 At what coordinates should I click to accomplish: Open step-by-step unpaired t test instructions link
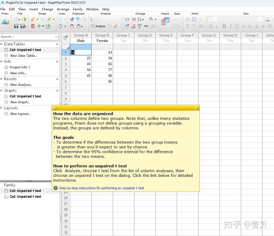click(x=102, y=188)
